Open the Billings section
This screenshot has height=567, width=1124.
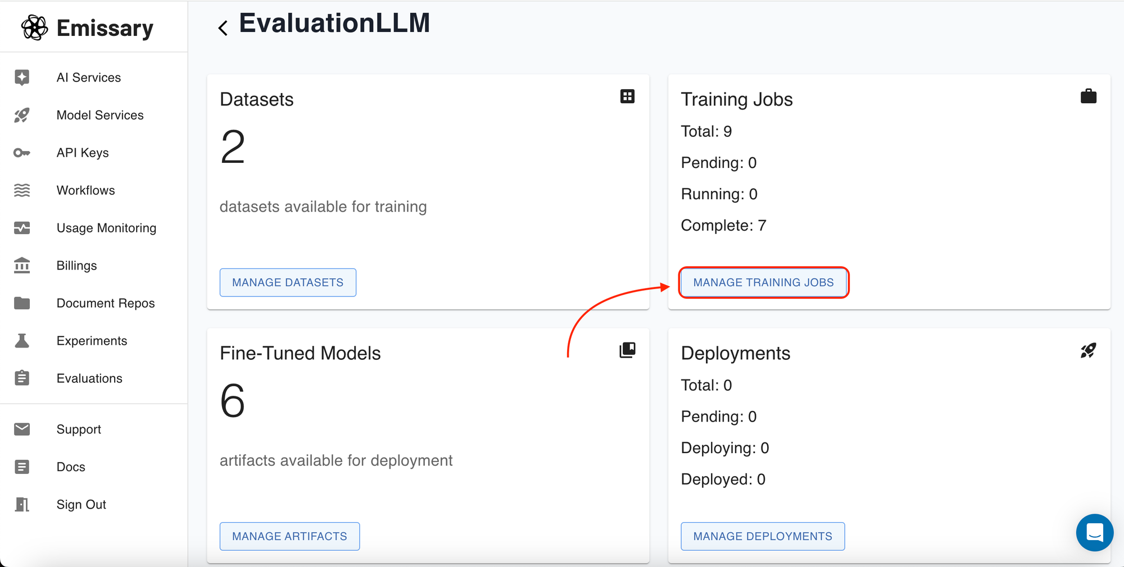(77, 266)
